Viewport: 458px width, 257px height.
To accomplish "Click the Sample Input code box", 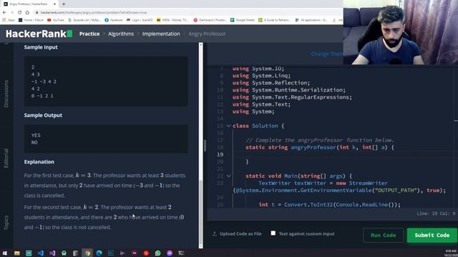I will pyautogui.click(x=106, y=81).
